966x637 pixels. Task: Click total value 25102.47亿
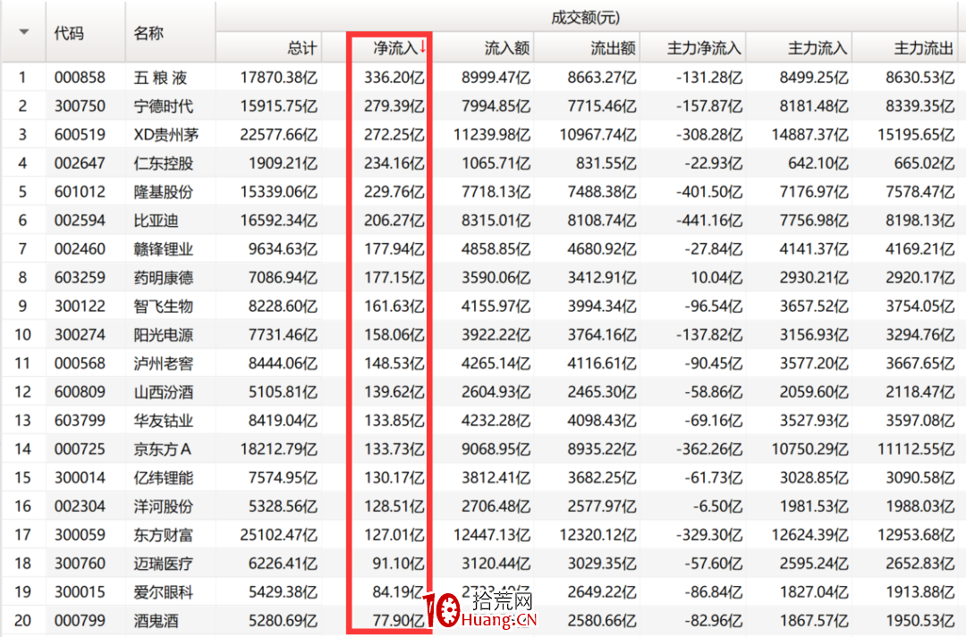coord(278,535)
